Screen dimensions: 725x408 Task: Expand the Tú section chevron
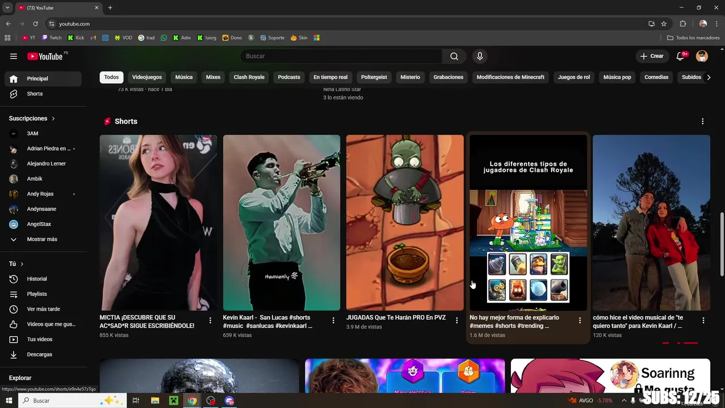tap(22, 264)
